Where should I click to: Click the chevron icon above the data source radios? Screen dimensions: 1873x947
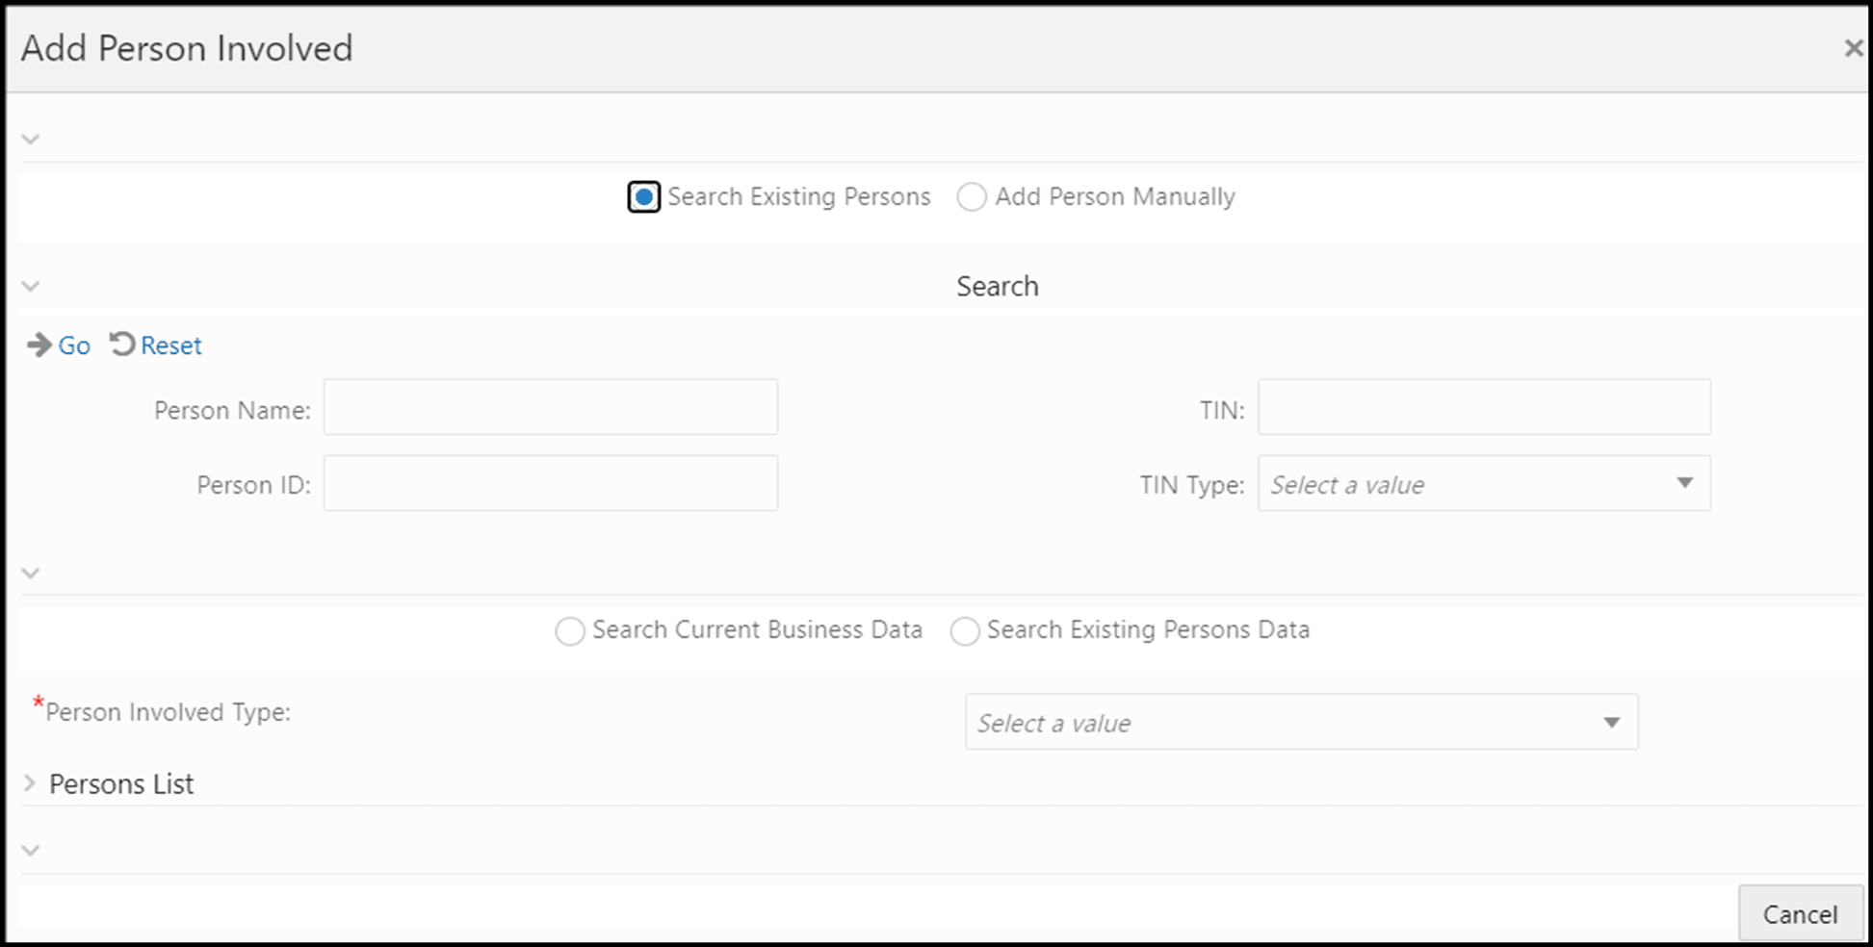point(30,573)
